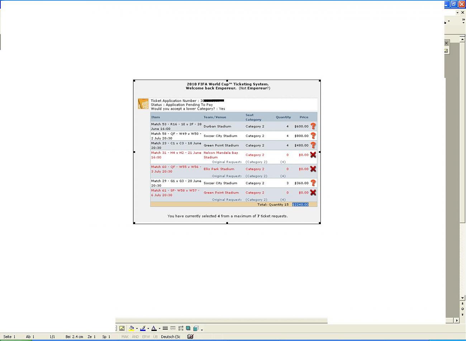
Task: Open the Line Style options
Action: click(165, 328)
